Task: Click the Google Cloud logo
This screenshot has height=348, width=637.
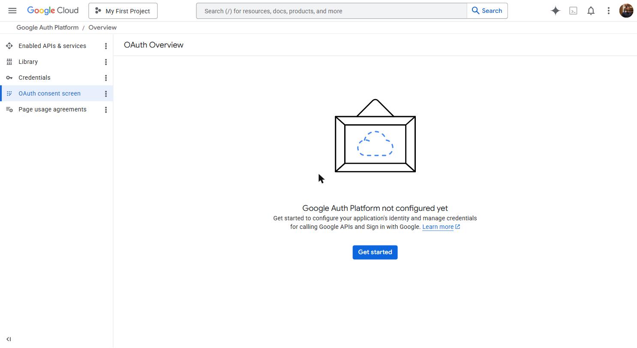Action: pyautogui.click(x=53, y=11)
